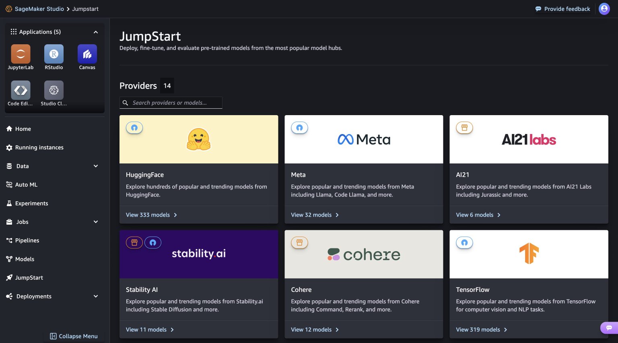Expand the Data menu section

point(96,166)
